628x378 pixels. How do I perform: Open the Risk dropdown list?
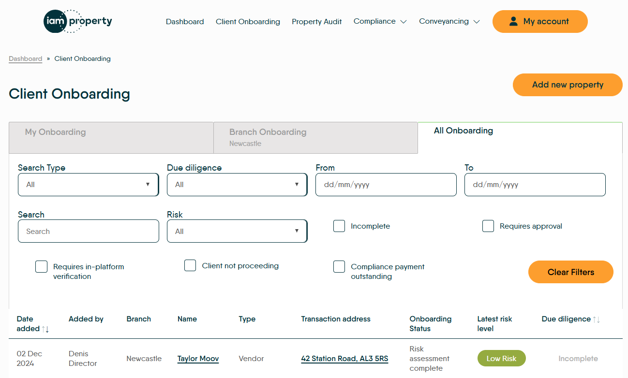pos(237,232)
